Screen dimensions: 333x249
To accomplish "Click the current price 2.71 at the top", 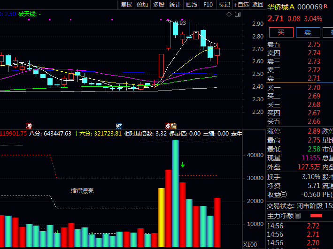I will pyautogui.click(x=276, y=19).
